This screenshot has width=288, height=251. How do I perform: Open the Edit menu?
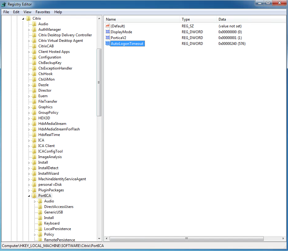point(16,12)
